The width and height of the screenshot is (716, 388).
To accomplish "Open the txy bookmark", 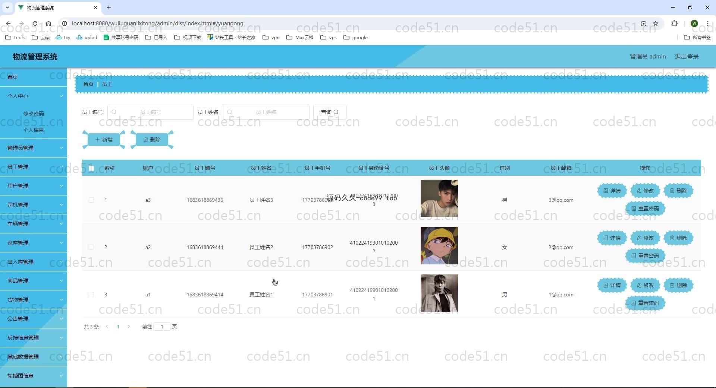I will pos(63,37).
